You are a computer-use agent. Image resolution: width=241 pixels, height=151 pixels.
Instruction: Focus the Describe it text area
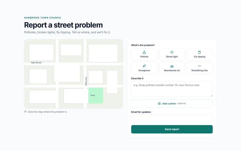172,89
